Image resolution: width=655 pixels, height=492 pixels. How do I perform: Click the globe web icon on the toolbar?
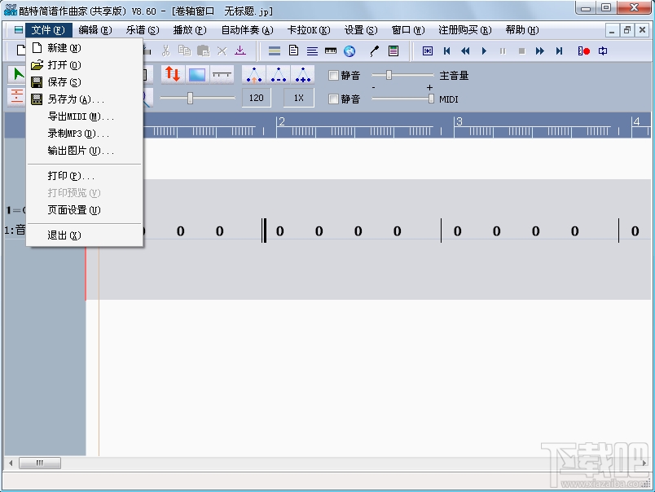point(349,51)
